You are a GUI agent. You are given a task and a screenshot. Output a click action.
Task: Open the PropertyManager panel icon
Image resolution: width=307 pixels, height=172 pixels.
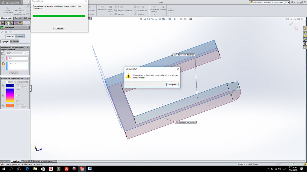point(7,23)
